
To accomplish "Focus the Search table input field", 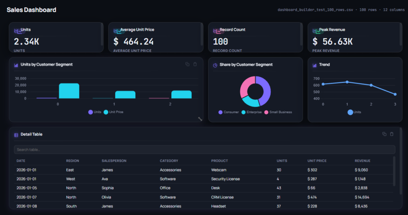I will point(204,149).
